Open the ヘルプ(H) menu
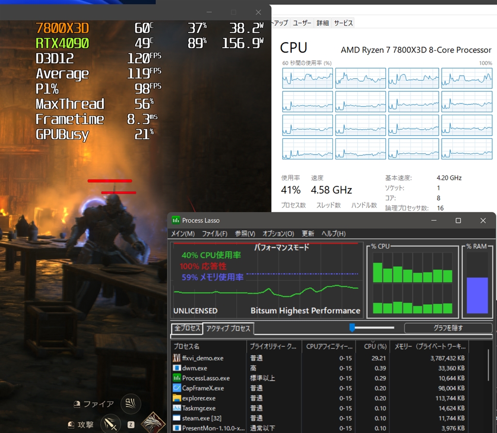497x433 pixels. [333, 234]
